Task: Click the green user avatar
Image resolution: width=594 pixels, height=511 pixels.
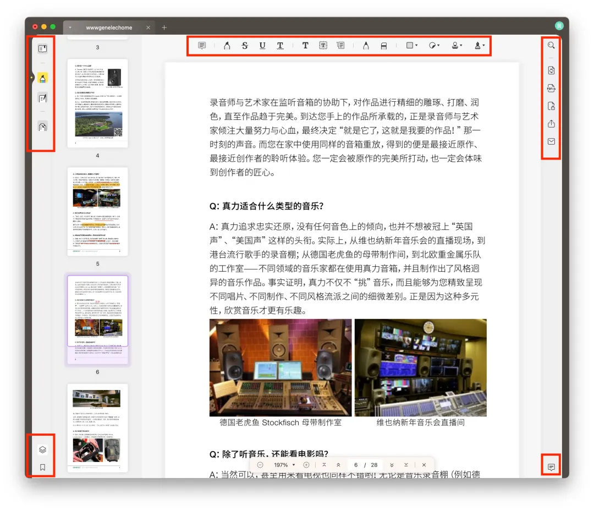Action: click(559, 26)
